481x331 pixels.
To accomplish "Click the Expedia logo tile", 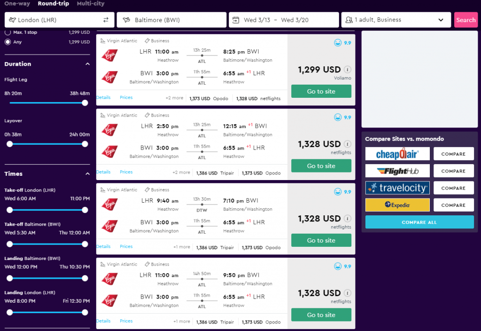I will [397, 205].
